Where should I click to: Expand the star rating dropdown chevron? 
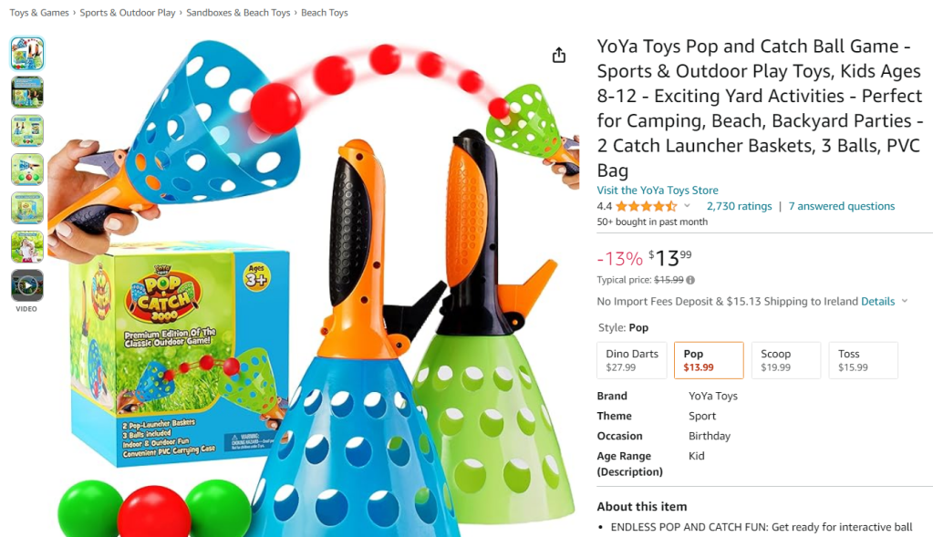(x=688, y=206)
